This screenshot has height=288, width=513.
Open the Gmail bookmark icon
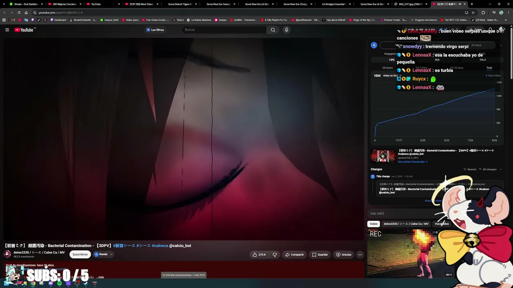(x=13, y=20)
